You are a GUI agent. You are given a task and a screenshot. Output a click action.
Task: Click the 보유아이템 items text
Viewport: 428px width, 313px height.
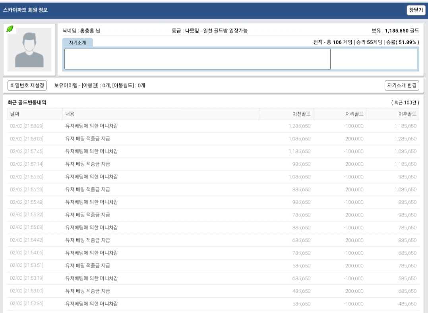click(100, 85)
